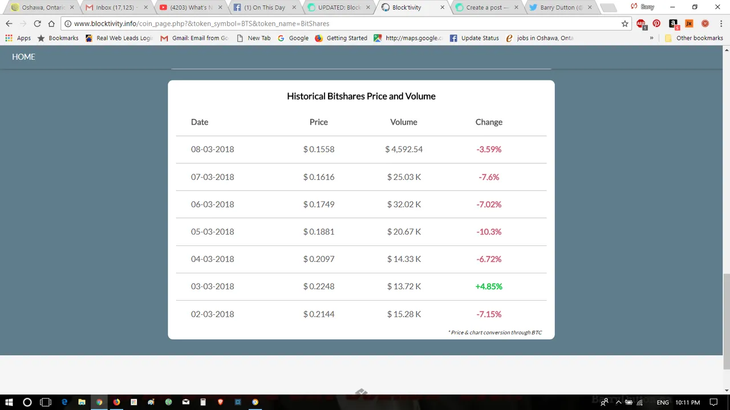The height and width of the screenshot is (410, 730).
Task: Select the $ 0.1616 price cell
Action: coord(319,177)
